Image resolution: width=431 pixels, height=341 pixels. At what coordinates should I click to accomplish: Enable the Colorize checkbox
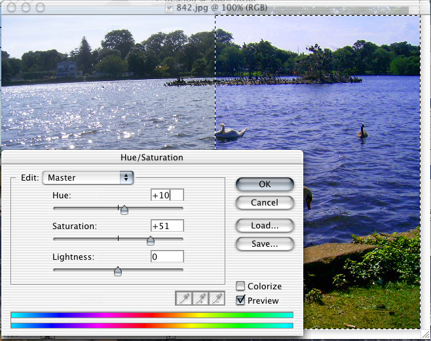tap(240, 286)
